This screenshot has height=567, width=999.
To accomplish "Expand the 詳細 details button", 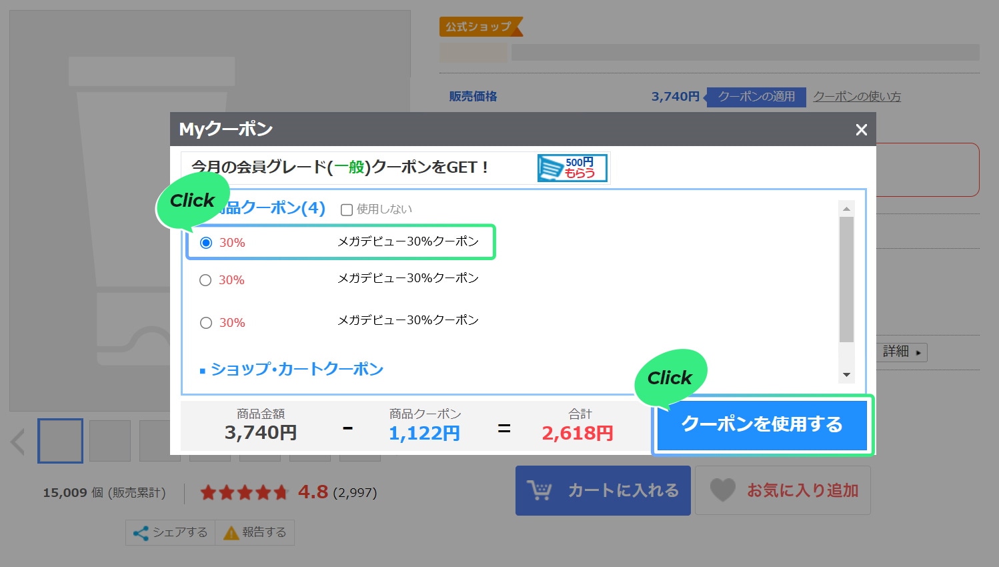I will 902,352.
